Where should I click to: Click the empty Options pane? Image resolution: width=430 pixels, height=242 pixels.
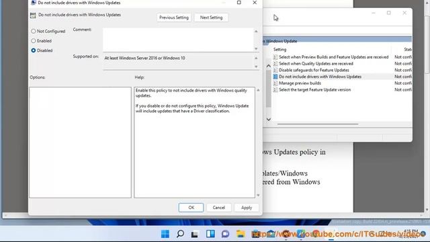[x=81, y=143]
